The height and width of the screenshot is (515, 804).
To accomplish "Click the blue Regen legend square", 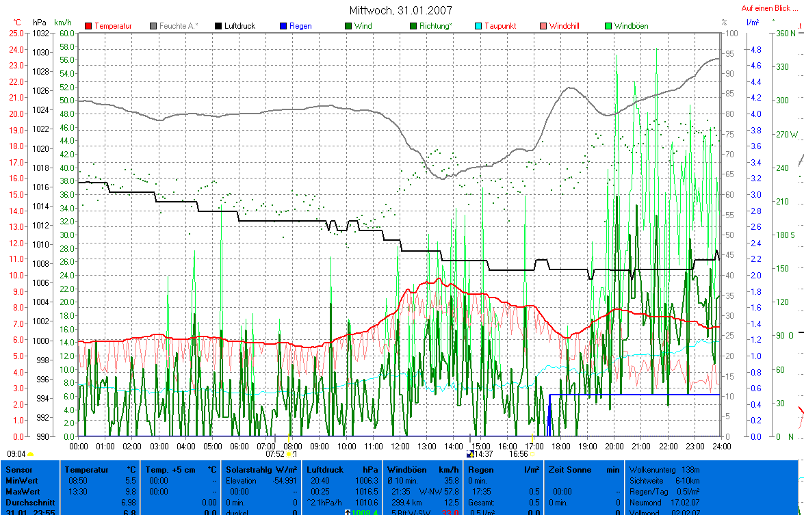I will (x=283, y=26).
